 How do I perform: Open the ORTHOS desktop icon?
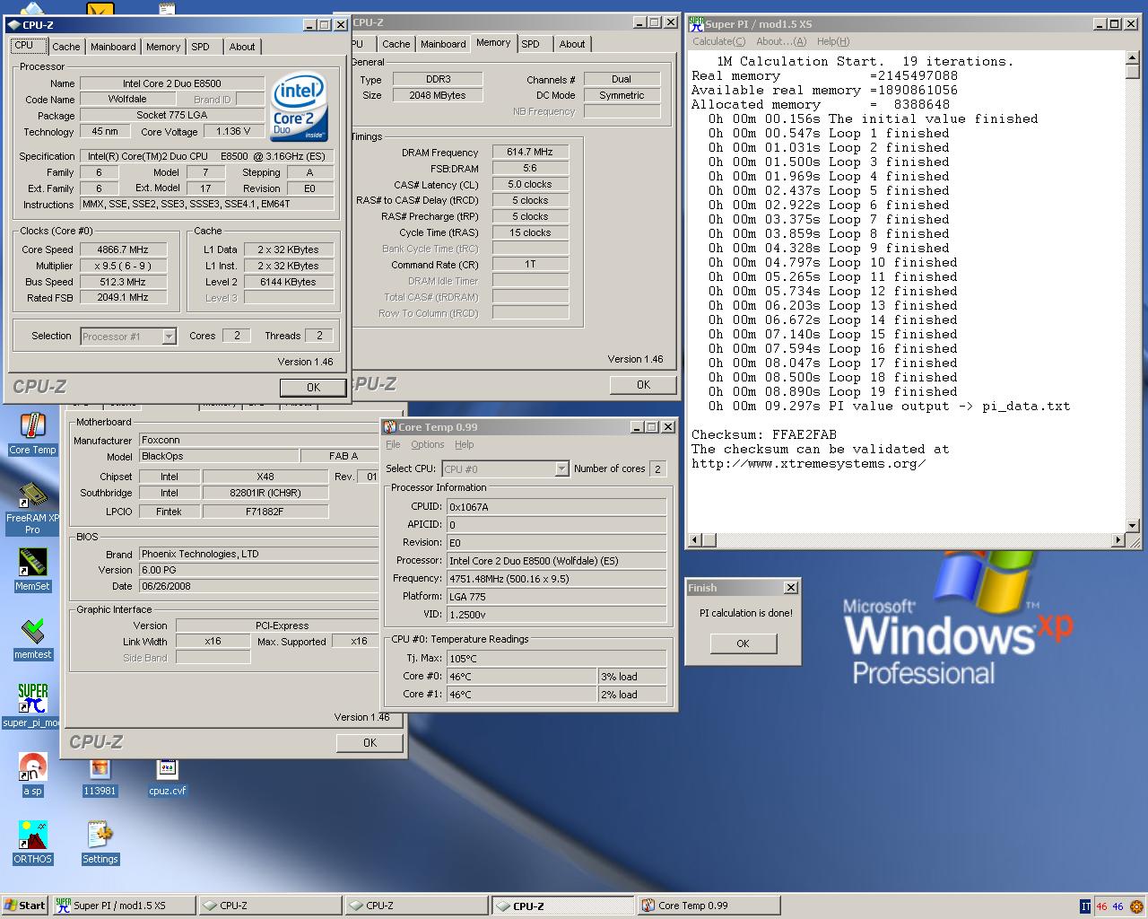tap(32, 842)
